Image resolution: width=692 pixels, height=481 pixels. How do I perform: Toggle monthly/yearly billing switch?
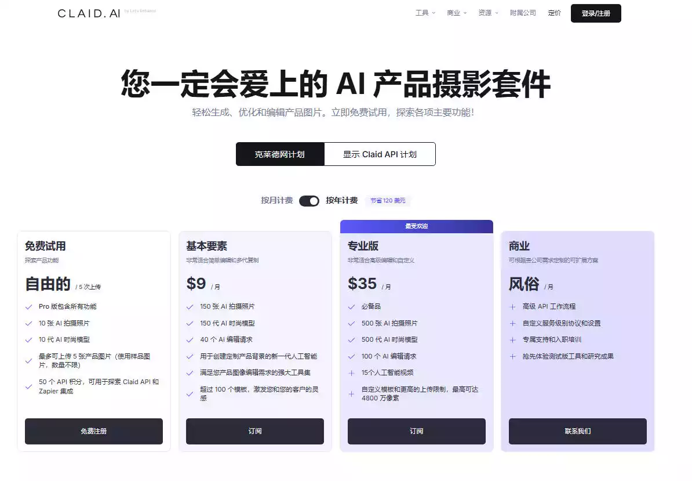click(309, 201)
